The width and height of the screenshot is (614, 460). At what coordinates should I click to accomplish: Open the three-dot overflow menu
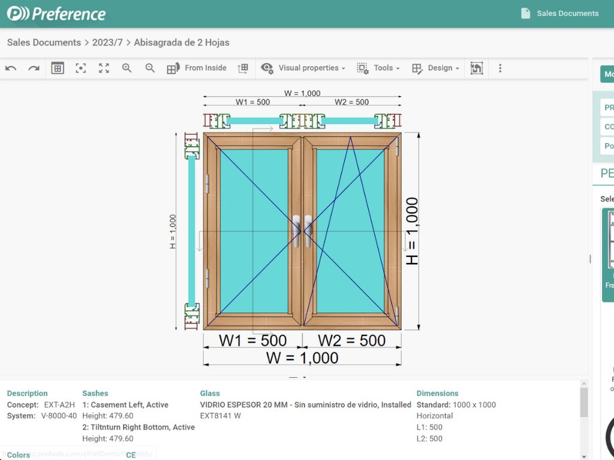tap(500, 68)
